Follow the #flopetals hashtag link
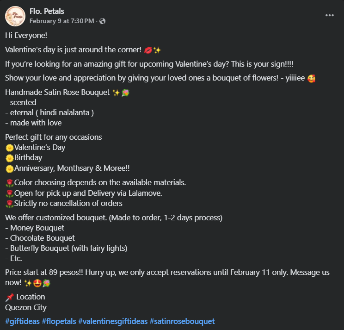Image resolution: width=344 pixels, height=330 pixels. point(59,321)
